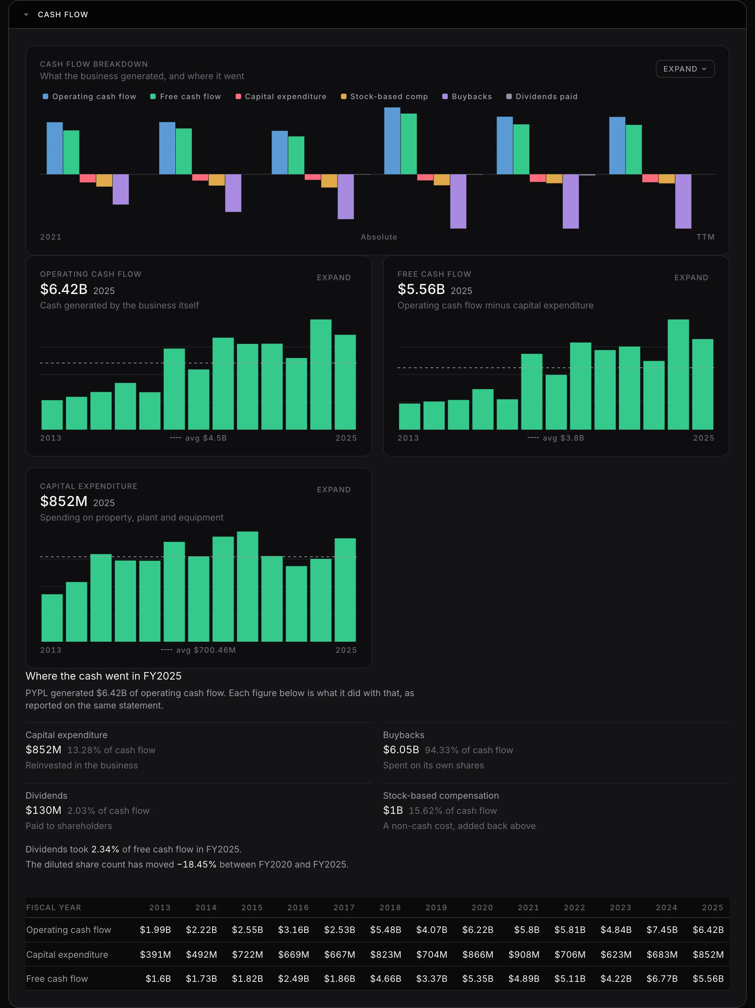
Task: Click the 2.34% dividends figure
Action: click(x=105, y=849)
